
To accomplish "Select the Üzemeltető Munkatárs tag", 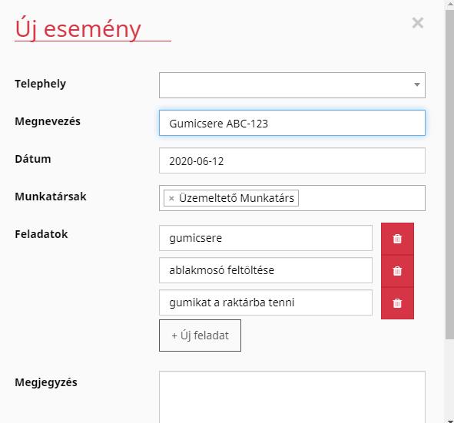I will click(231, 198).
